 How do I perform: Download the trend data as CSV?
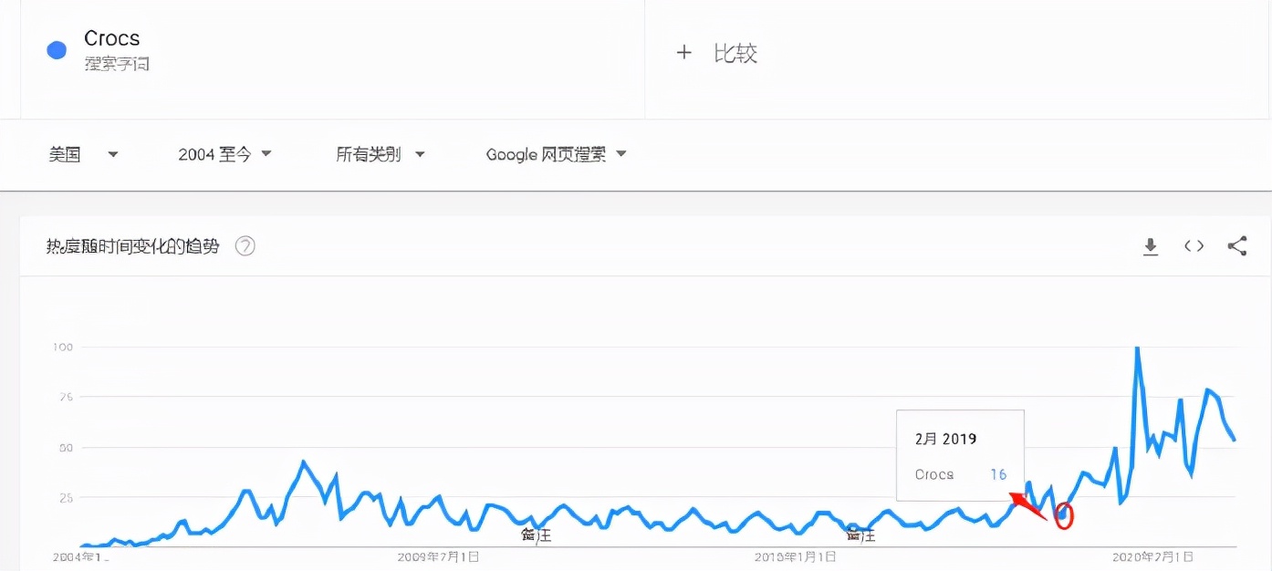click(x=1151, y=246)
